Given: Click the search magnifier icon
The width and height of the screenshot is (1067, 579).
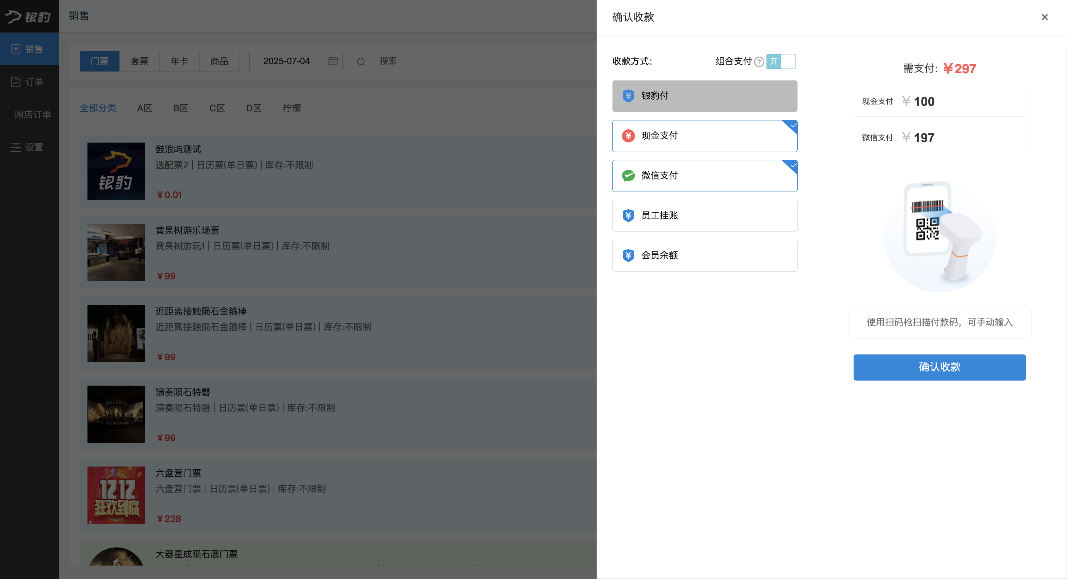Looking at the screenshot, I should [361, 62].
